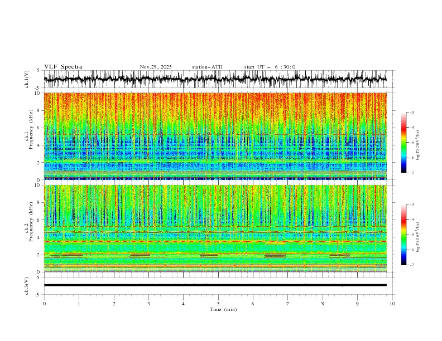Click the lower ch.2 PSD color bar
442x341 pixels.
coord(404,235)
